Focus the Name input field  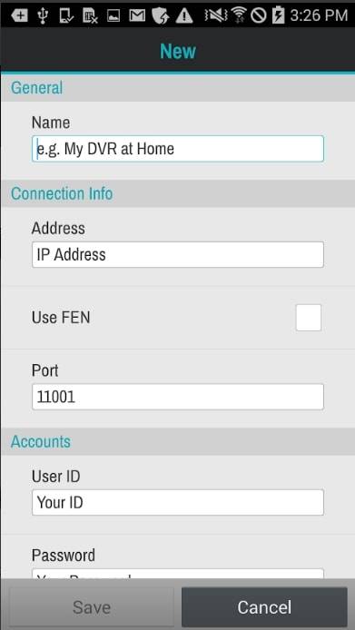[x=178, y=149]
